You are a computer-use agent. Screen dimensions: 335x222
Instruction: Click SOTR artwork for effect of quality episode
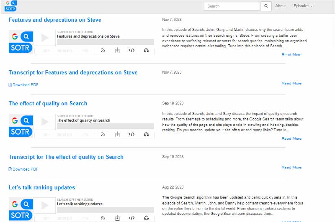[x=21, y=125]
